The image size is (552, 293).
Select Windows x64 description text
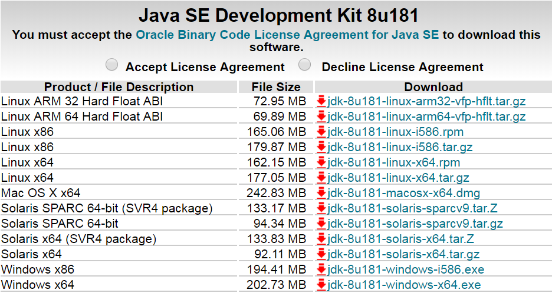pos(38,285)
